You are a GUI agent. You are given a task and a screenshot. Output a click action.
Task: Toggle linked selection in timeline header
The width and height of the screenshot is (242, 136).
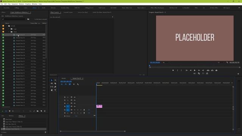(70, 84)
